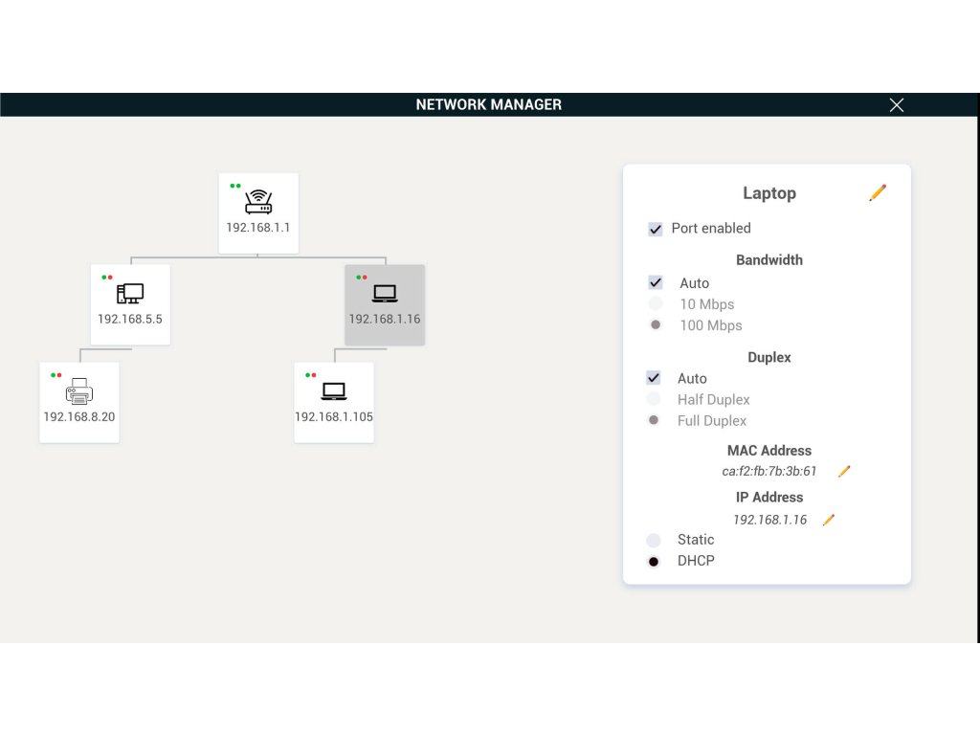Image resolution: width=980 pixels, height=735 pixels.
Task: Select the 100 Mbps bandwidth option
Action: click(656, 325)
